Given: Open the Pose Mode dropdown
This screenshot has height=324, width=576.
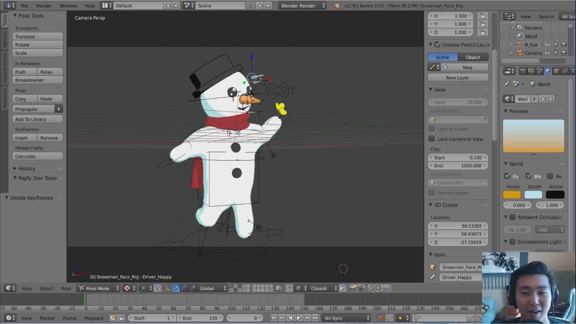Looking at the screenshot, I should coord(98,288).
